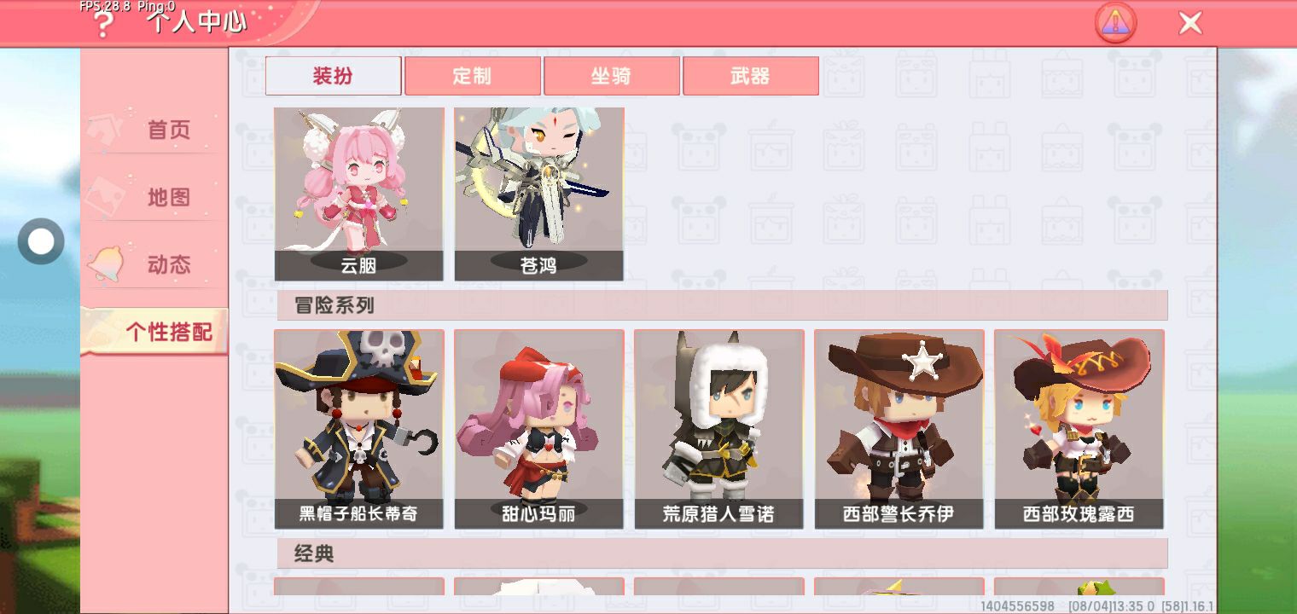Select the 云胭 pink-haired skin
The height and width of the screenshot is (614, 1297).
click(x=359, y=194)
